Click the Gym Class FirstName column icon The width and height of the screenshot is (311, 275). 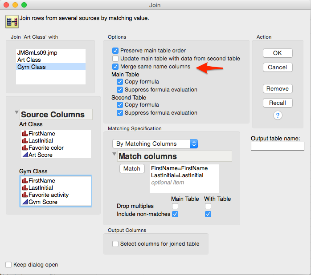(x=25, y=181)
